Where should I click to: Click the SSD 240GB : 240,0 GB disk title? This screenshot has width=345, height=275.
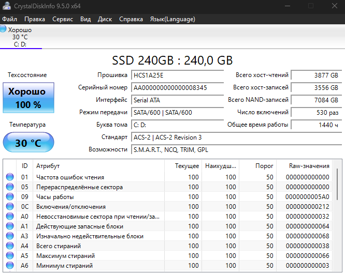tap(172, 60)
